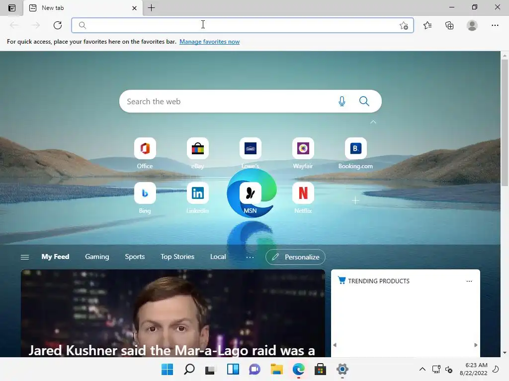Open taskbar Search
Screen dimensions: 509x381
[x=189, y=369]
